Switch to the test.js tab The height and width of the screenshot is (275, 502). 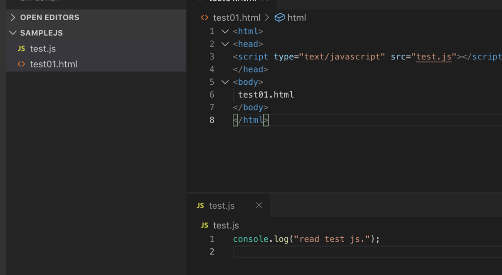222,206
